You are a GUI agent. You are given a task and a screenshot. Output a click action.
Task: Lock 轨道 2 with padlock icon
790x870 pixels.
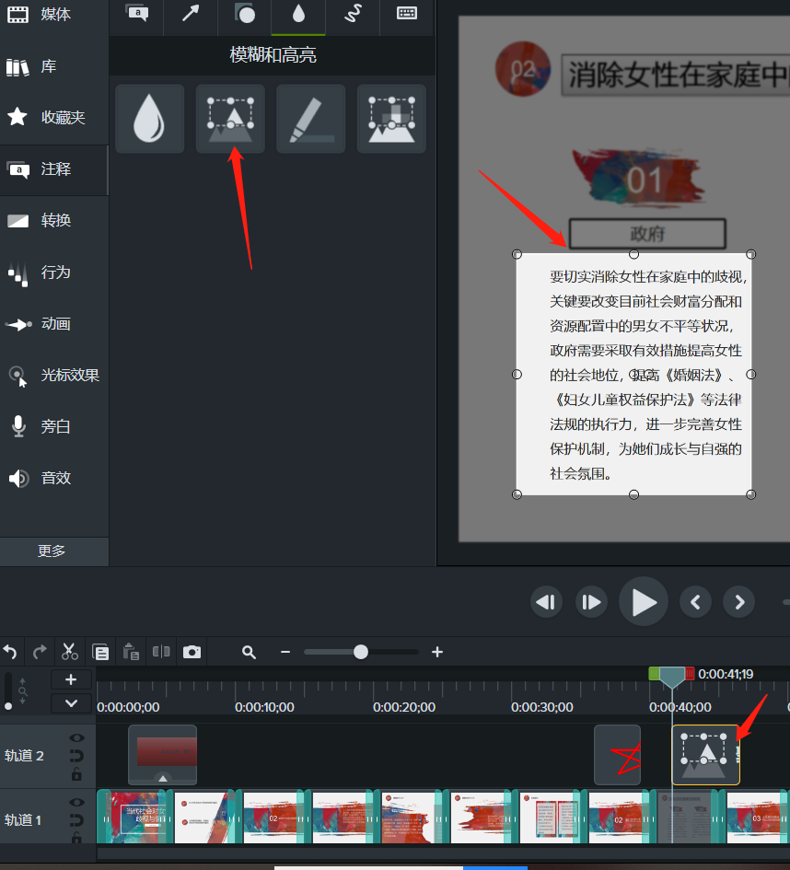coord(76,774)
